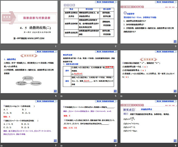Click the blue corner navigation icon on slide 8
This screenshot has width=178, height=147.
[115, 141]
